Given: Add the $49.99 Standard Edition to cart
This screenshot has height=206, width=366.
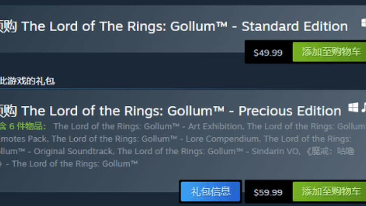Looking at the screenshot, I should point(329,52).
